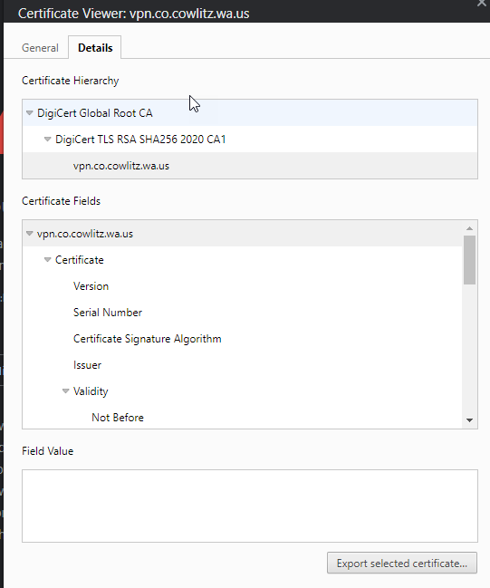
Task: Click inside the Field Value box
Action: [250, 506]
